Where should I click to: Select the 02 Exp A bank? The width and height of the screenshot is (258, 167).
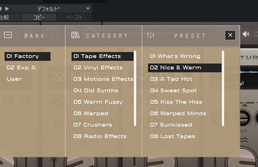(21, 68)
